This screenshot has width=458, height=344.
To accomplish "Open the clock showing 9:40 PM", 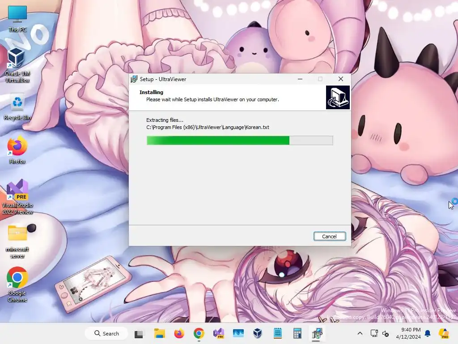I will (x=408, y=333).
